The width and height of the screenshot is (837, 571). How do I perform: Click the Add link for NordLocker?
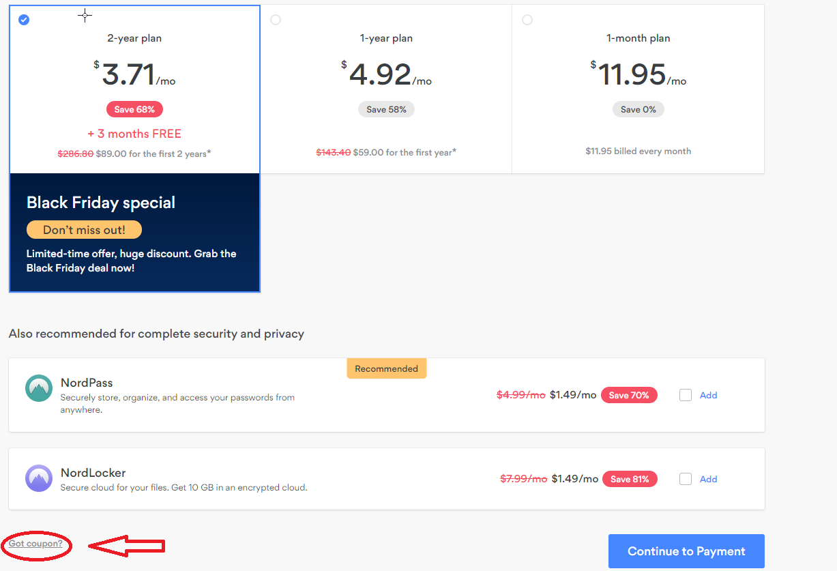tap(708, 479)
